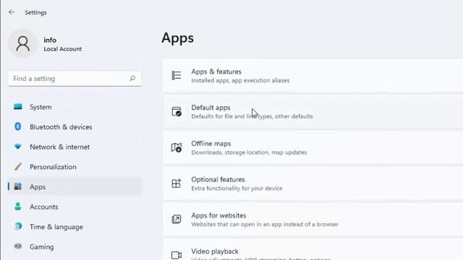Click 'Downloads, storage location, map updates' text
Screen dimensions: 463x260
click(x=249, y=152)
